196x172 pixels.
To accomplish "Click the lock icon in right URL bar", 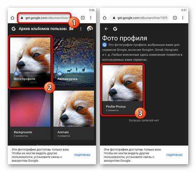I will click(x=114, y=18).
